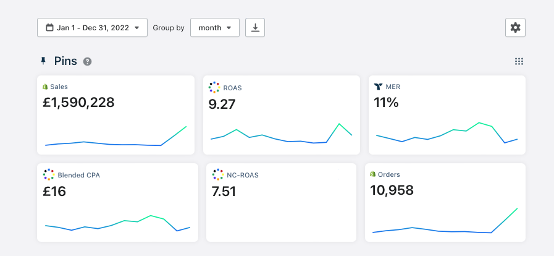
Task: Click the Blended CPA card icon
Action: [x=49, y=175]
